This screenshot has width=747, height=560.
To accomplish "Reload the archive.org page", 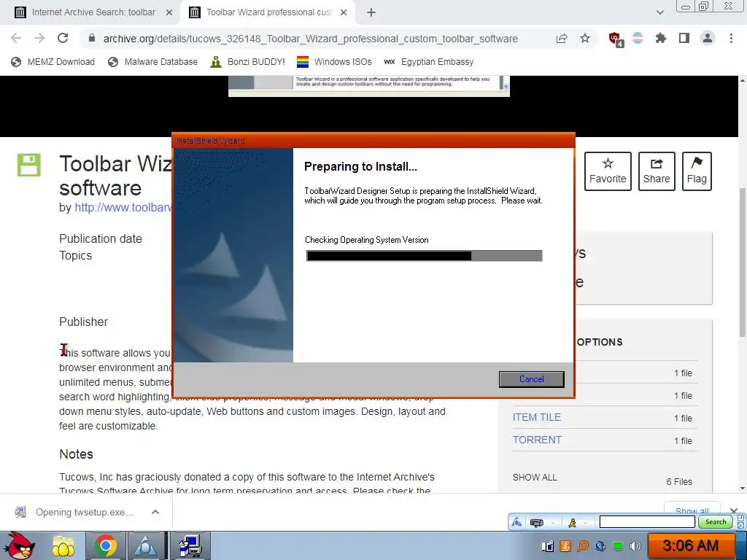I will tap(63, 38).
